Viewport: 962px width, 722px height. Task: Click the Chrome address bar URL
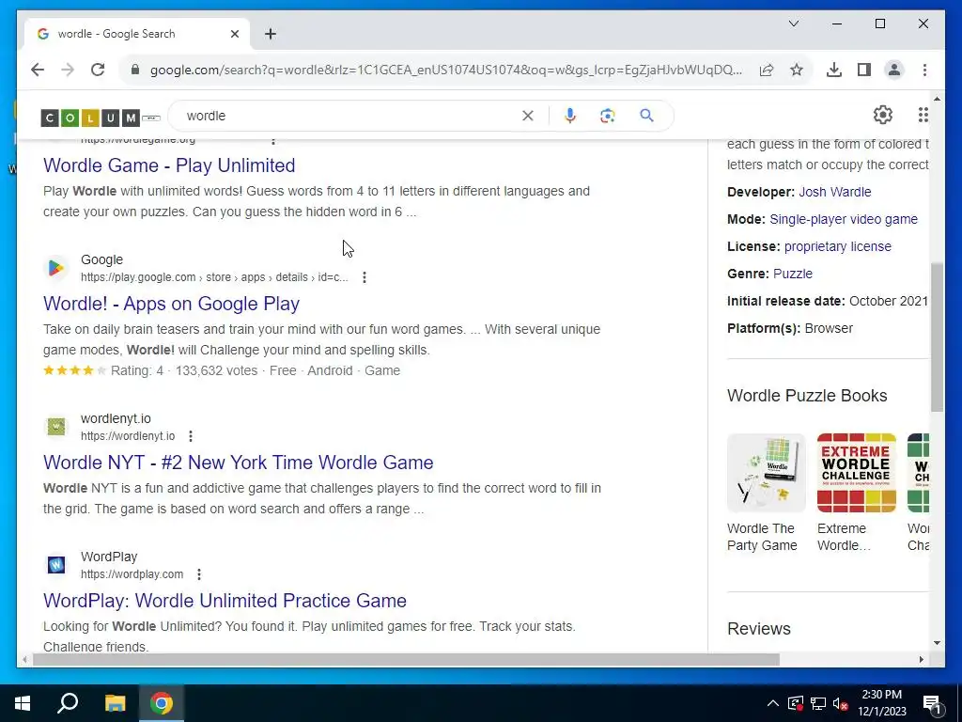tap(446, 70)
